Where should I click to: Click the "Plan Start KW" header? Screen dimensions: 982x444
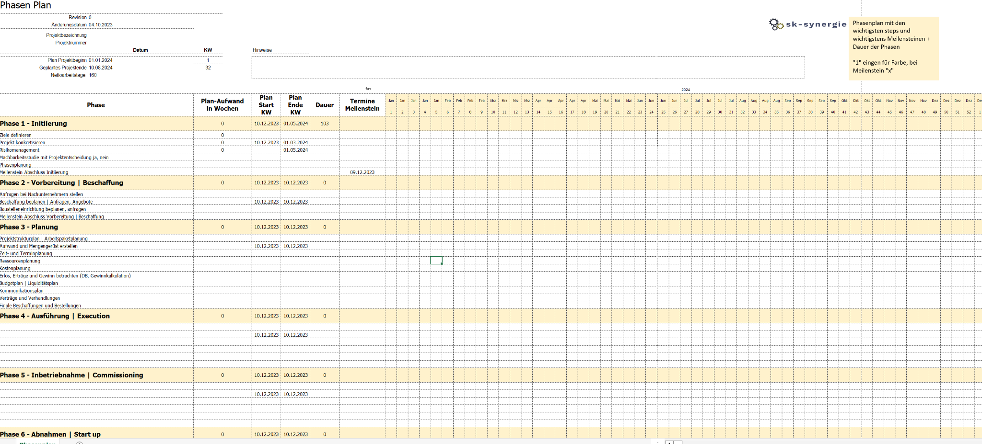266,105
